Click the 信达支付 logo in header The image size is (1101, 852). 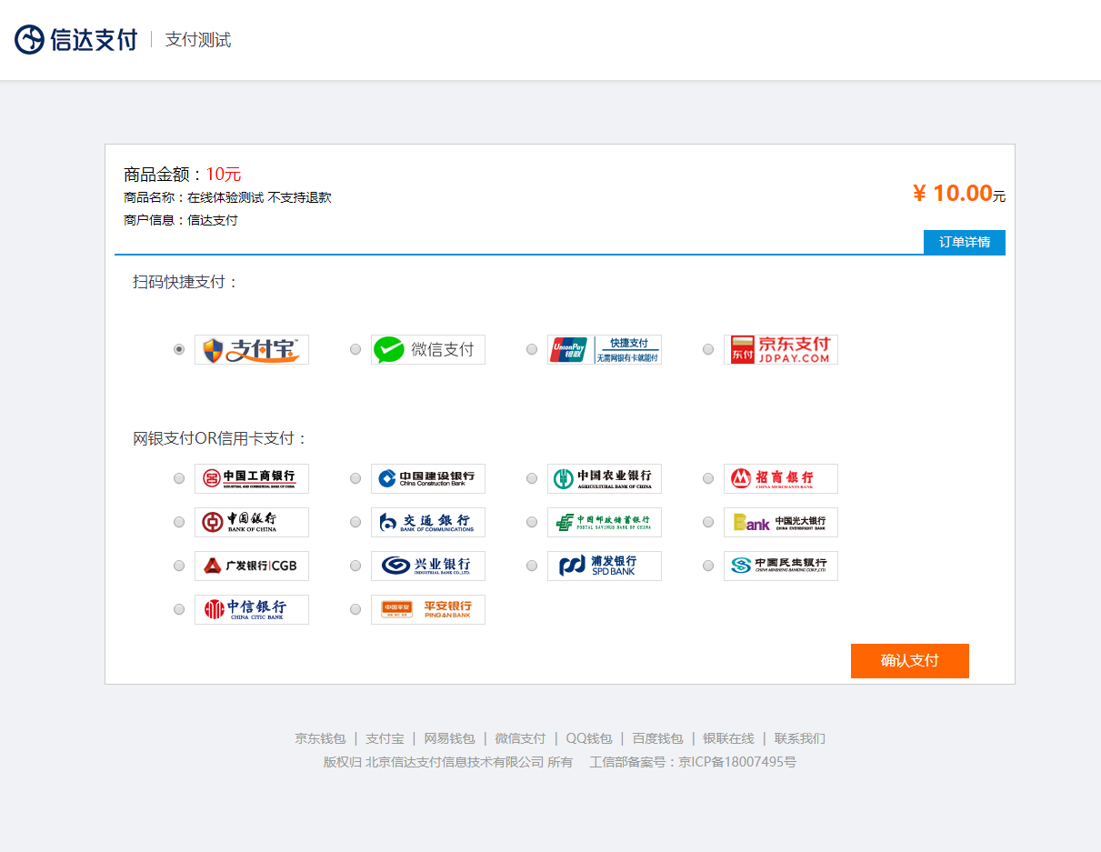tap(76, 39)
